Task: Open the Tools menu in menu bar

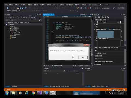Action: 62,5
